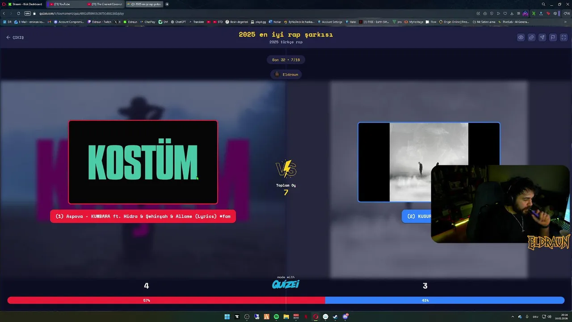Vote for the KOSTÜM thumbnail
572x322 pixels.
pyautogui.click(x=143, y=162)
